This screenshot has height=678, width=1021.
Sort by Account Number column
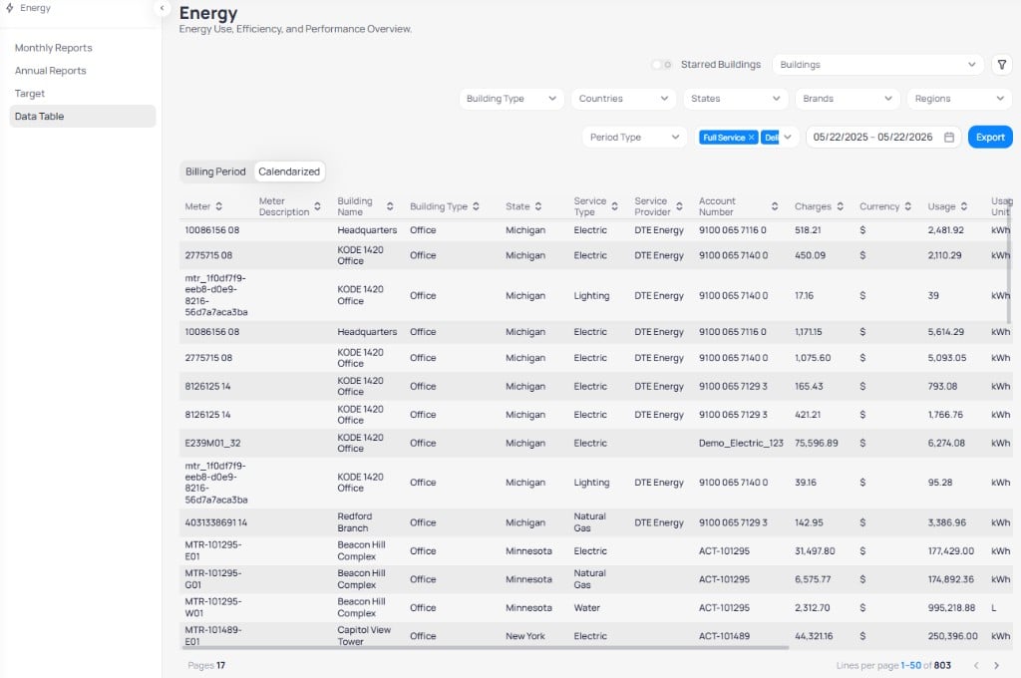click(774, 206)
